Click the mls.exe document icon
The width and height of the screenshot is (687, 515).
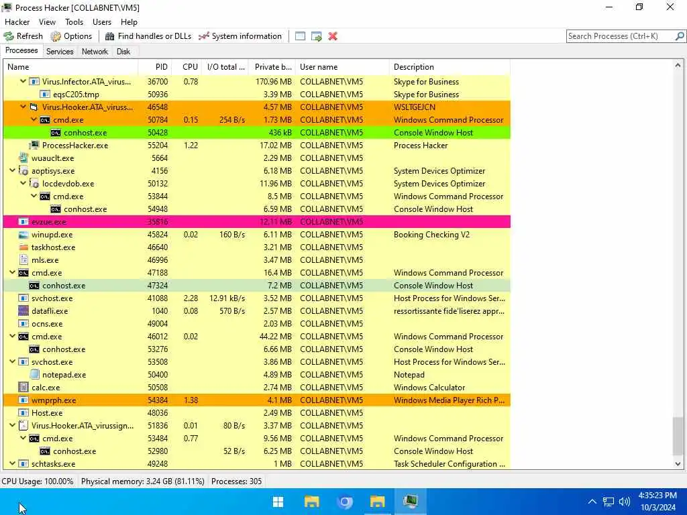tap(23, 260)
